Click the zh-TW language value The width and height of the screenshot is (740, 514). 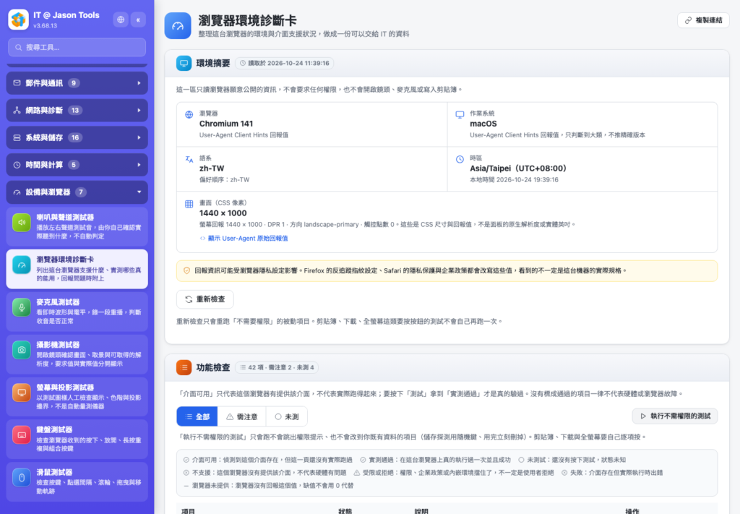(212, 168)
